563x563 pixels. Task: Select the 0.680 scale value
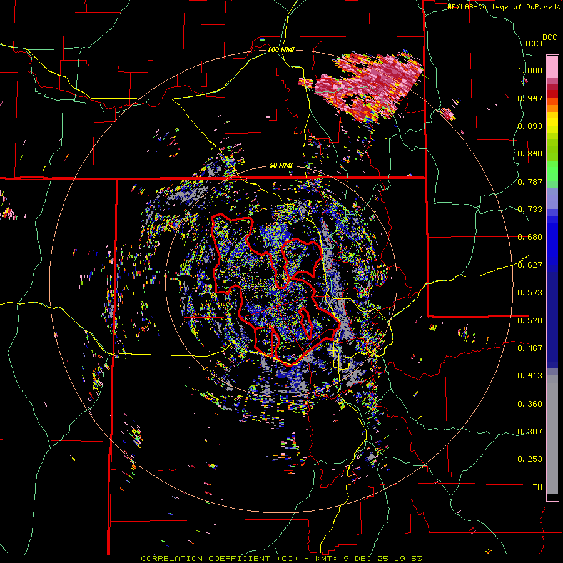[530, 237]
